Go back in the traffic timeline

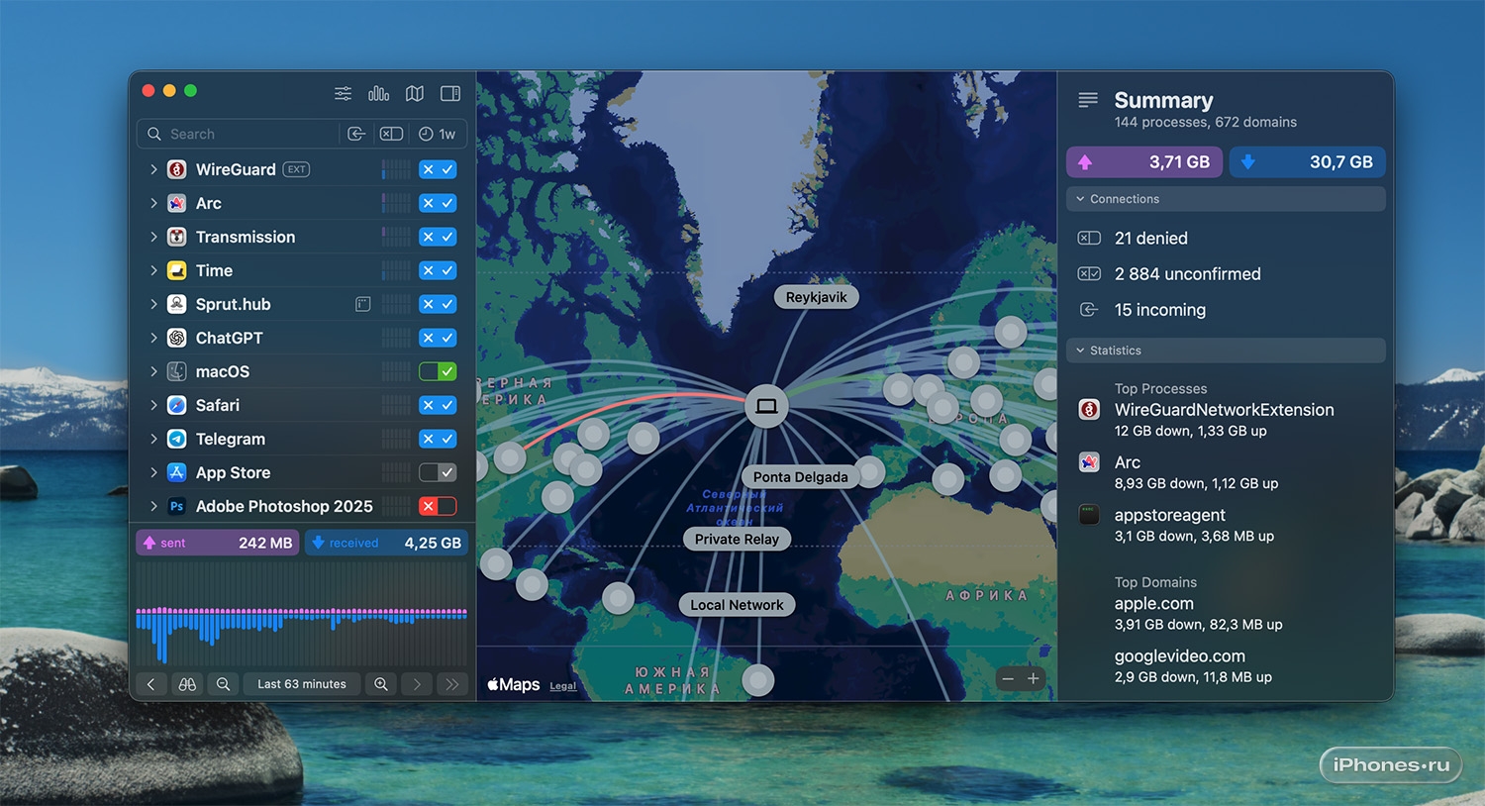(x=150, y=684)
